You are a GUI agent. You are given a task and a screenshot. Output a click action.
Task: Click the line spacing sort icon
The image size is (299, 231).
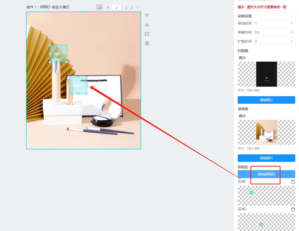pyautogui.click(x=147, y=34)
